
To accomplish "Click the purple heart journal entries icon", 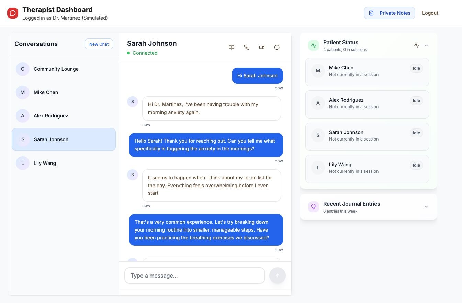I will 314,207.
